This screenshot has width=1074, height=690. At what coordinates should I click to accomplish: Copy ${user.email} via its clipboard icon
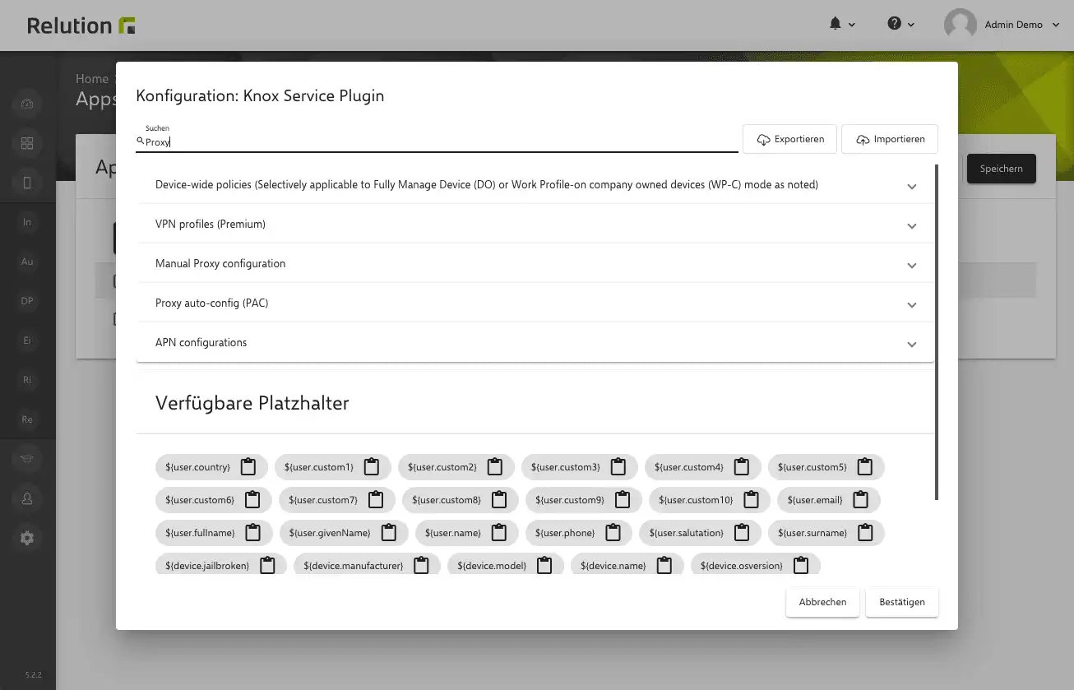point(861,500)
